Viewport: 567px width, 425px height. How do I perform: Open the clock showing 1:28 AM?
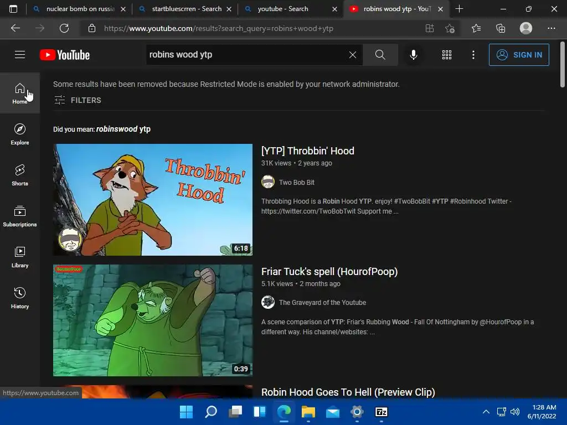542,412
